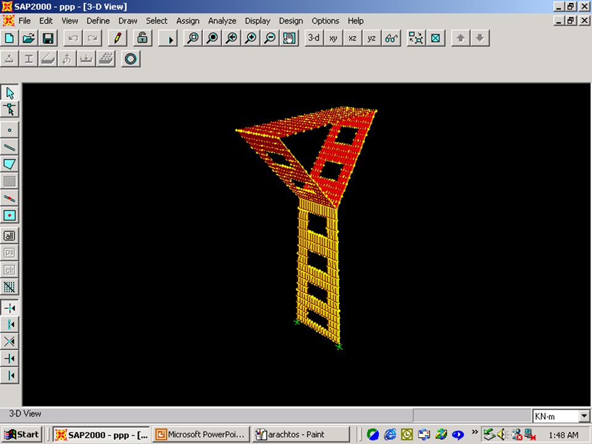The width and height of the screenshot is (592, 444).
Task: Switch to Microsoft PowerPoint taskbar window
Action: (201, 435)
